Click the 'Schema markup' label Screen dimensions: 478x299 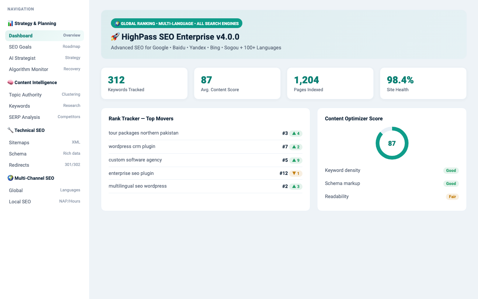(342, 184)
